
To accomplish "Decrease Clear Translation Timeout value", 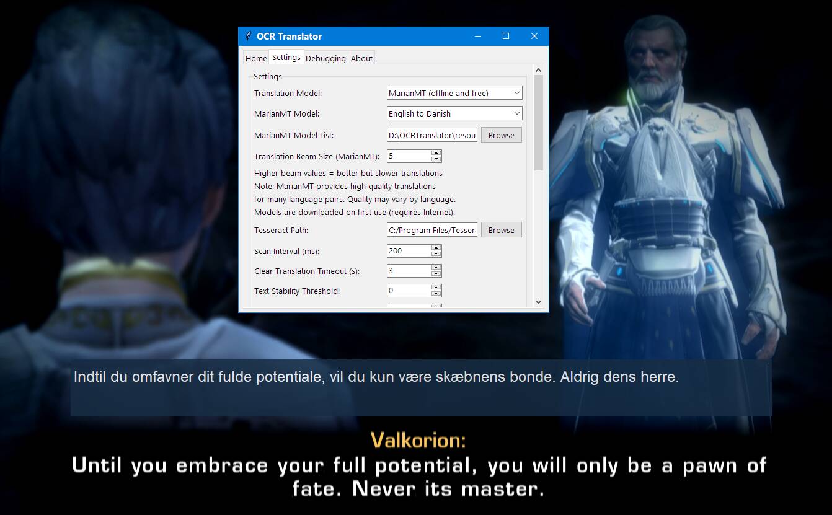I will [x=436, y=274].
